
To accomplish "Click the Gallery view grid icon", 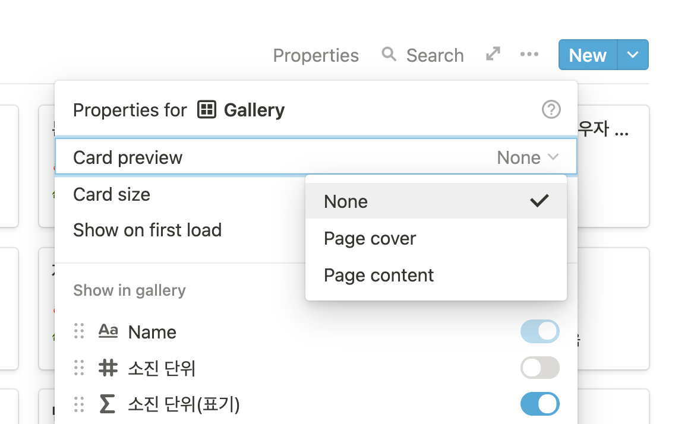I will [207, 110].
